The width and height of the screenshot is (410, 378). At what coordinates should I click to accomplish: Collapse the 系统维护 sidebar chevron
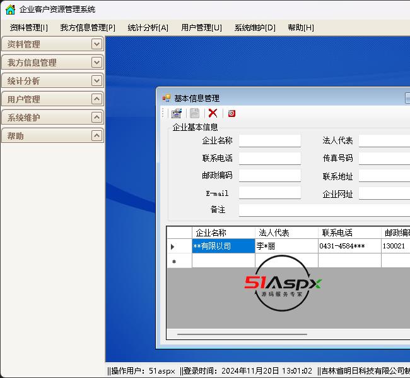97,118
